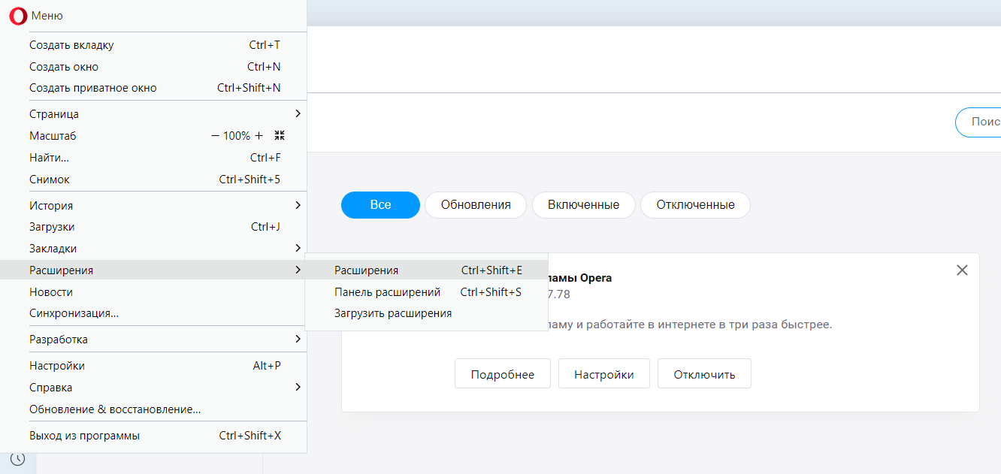The width and height of the screenshot is (1001, 474).
Task: Select Создать вкладку from the menu
Action: coord(153,45)
